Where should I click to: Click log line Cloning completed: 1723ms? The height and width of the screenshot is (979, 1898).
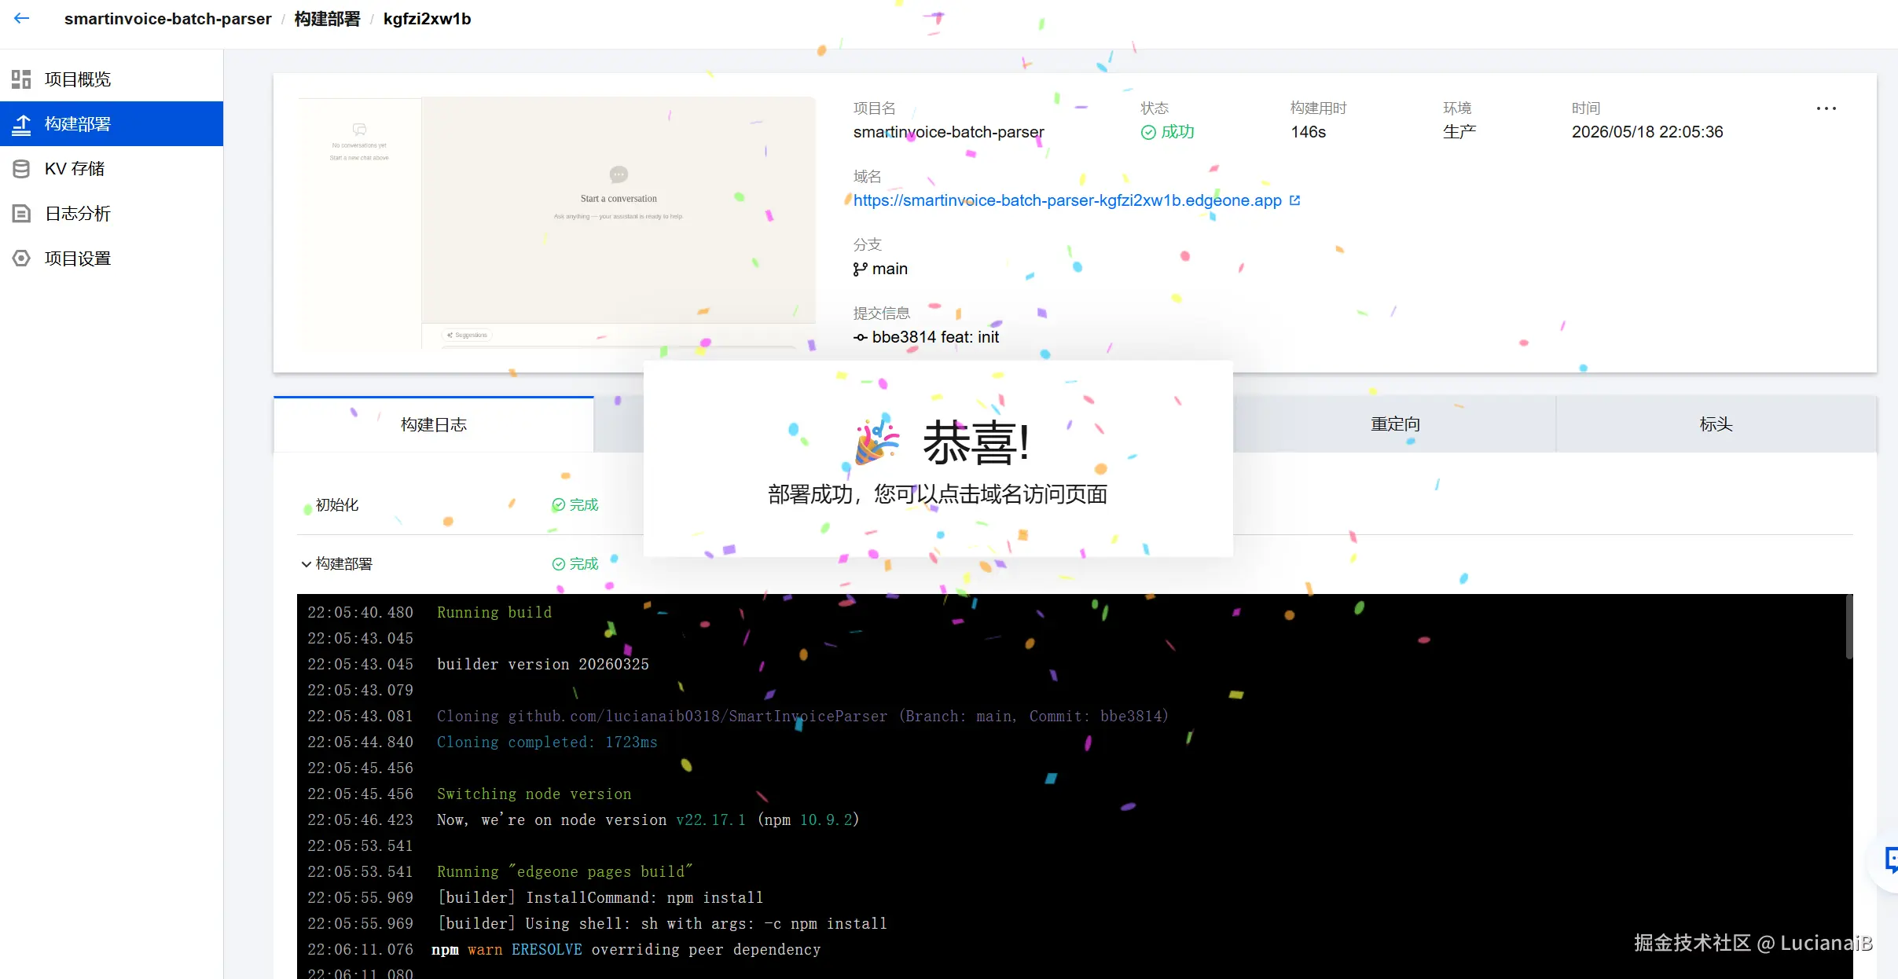(x=547, y=742)
